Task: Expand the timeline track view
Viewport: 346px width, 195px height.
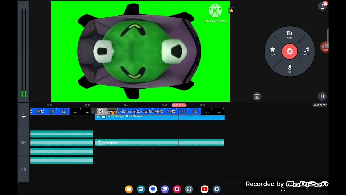Action: [x=24, y=116]
